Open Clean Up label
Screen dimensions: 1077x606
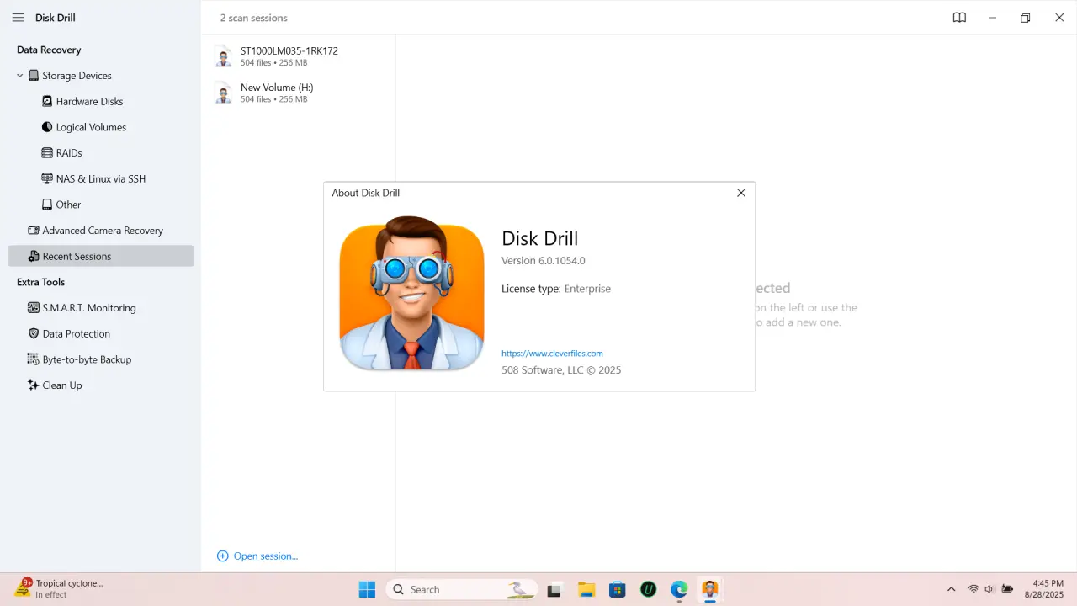pos(62,385)
